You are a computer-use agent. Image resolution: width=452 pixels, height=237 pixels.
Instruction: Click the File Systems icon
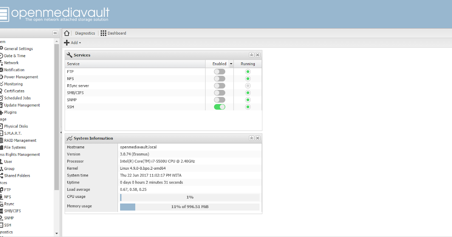click(1, 147)
